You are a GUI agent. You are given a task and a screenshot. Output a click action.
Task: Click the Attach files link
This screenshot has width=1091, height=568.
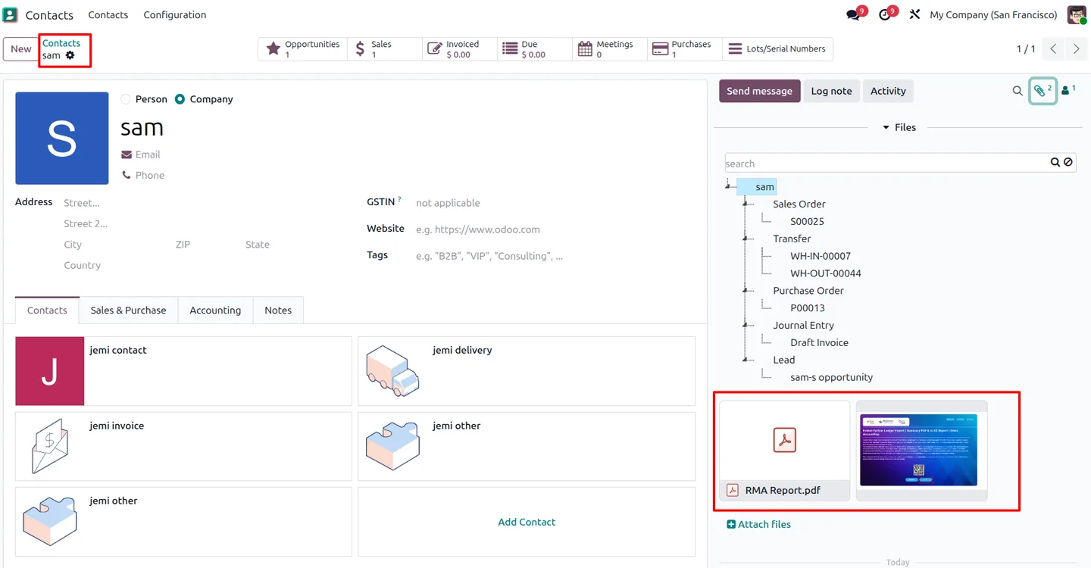pos(758,524)
